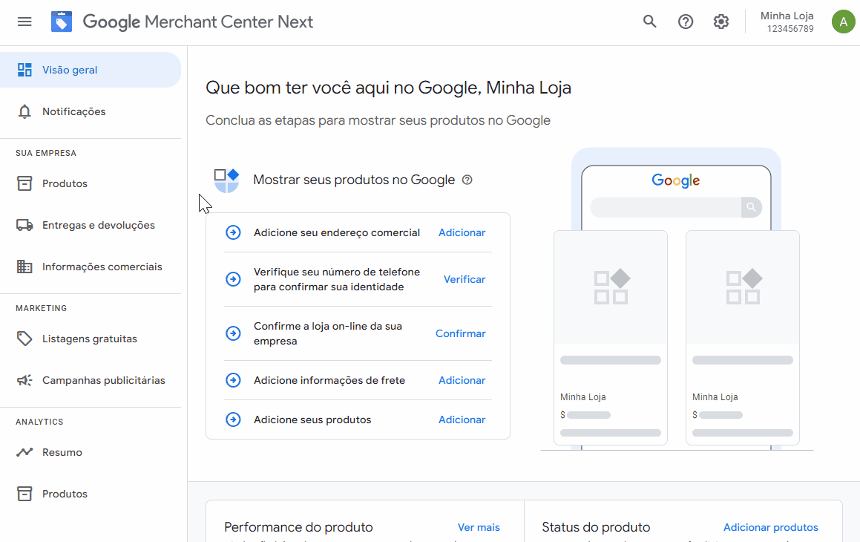Open the settings gear icon

[x=721, y=22]
